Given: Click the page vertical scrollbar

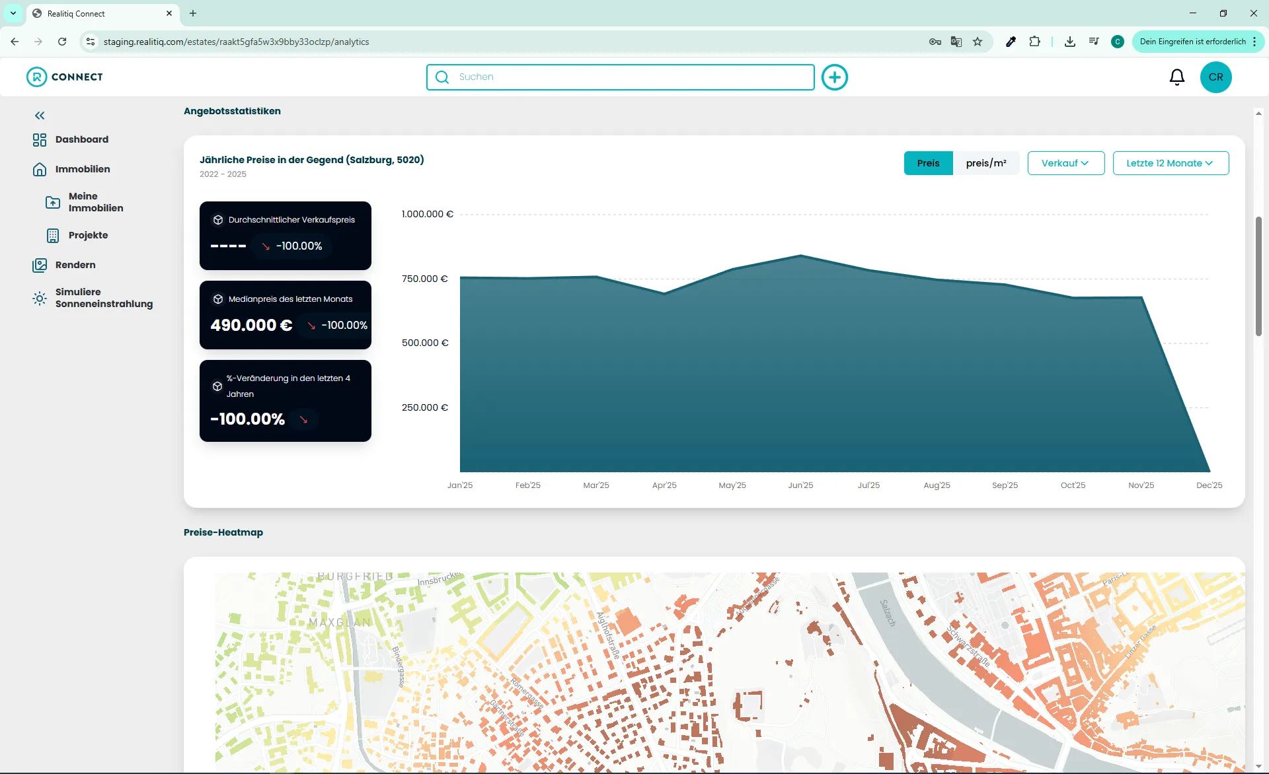Looking at the screenshot, I should [x=1258, y=276].
